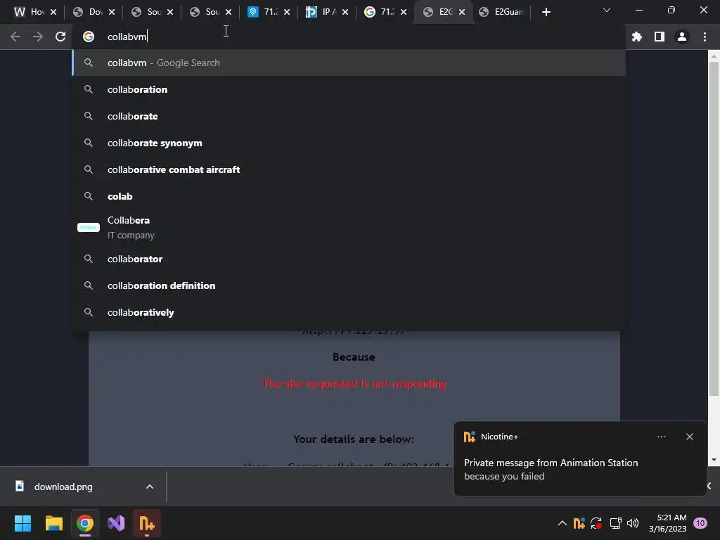Switch to the E2Guard tab
The width and height of the screenshot is (720, 540).
click(502, 12)
